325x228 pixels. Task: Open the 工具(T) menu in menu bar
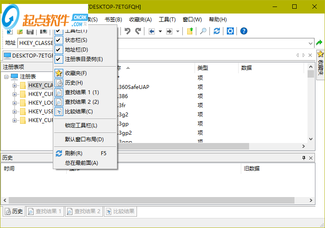click(x=167, y=20)
